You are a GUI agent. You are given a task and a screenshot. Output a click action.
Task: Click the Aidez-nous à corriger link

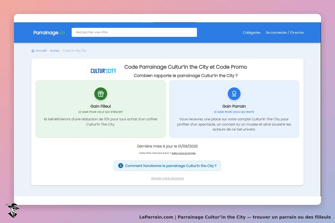click(183, 153)
